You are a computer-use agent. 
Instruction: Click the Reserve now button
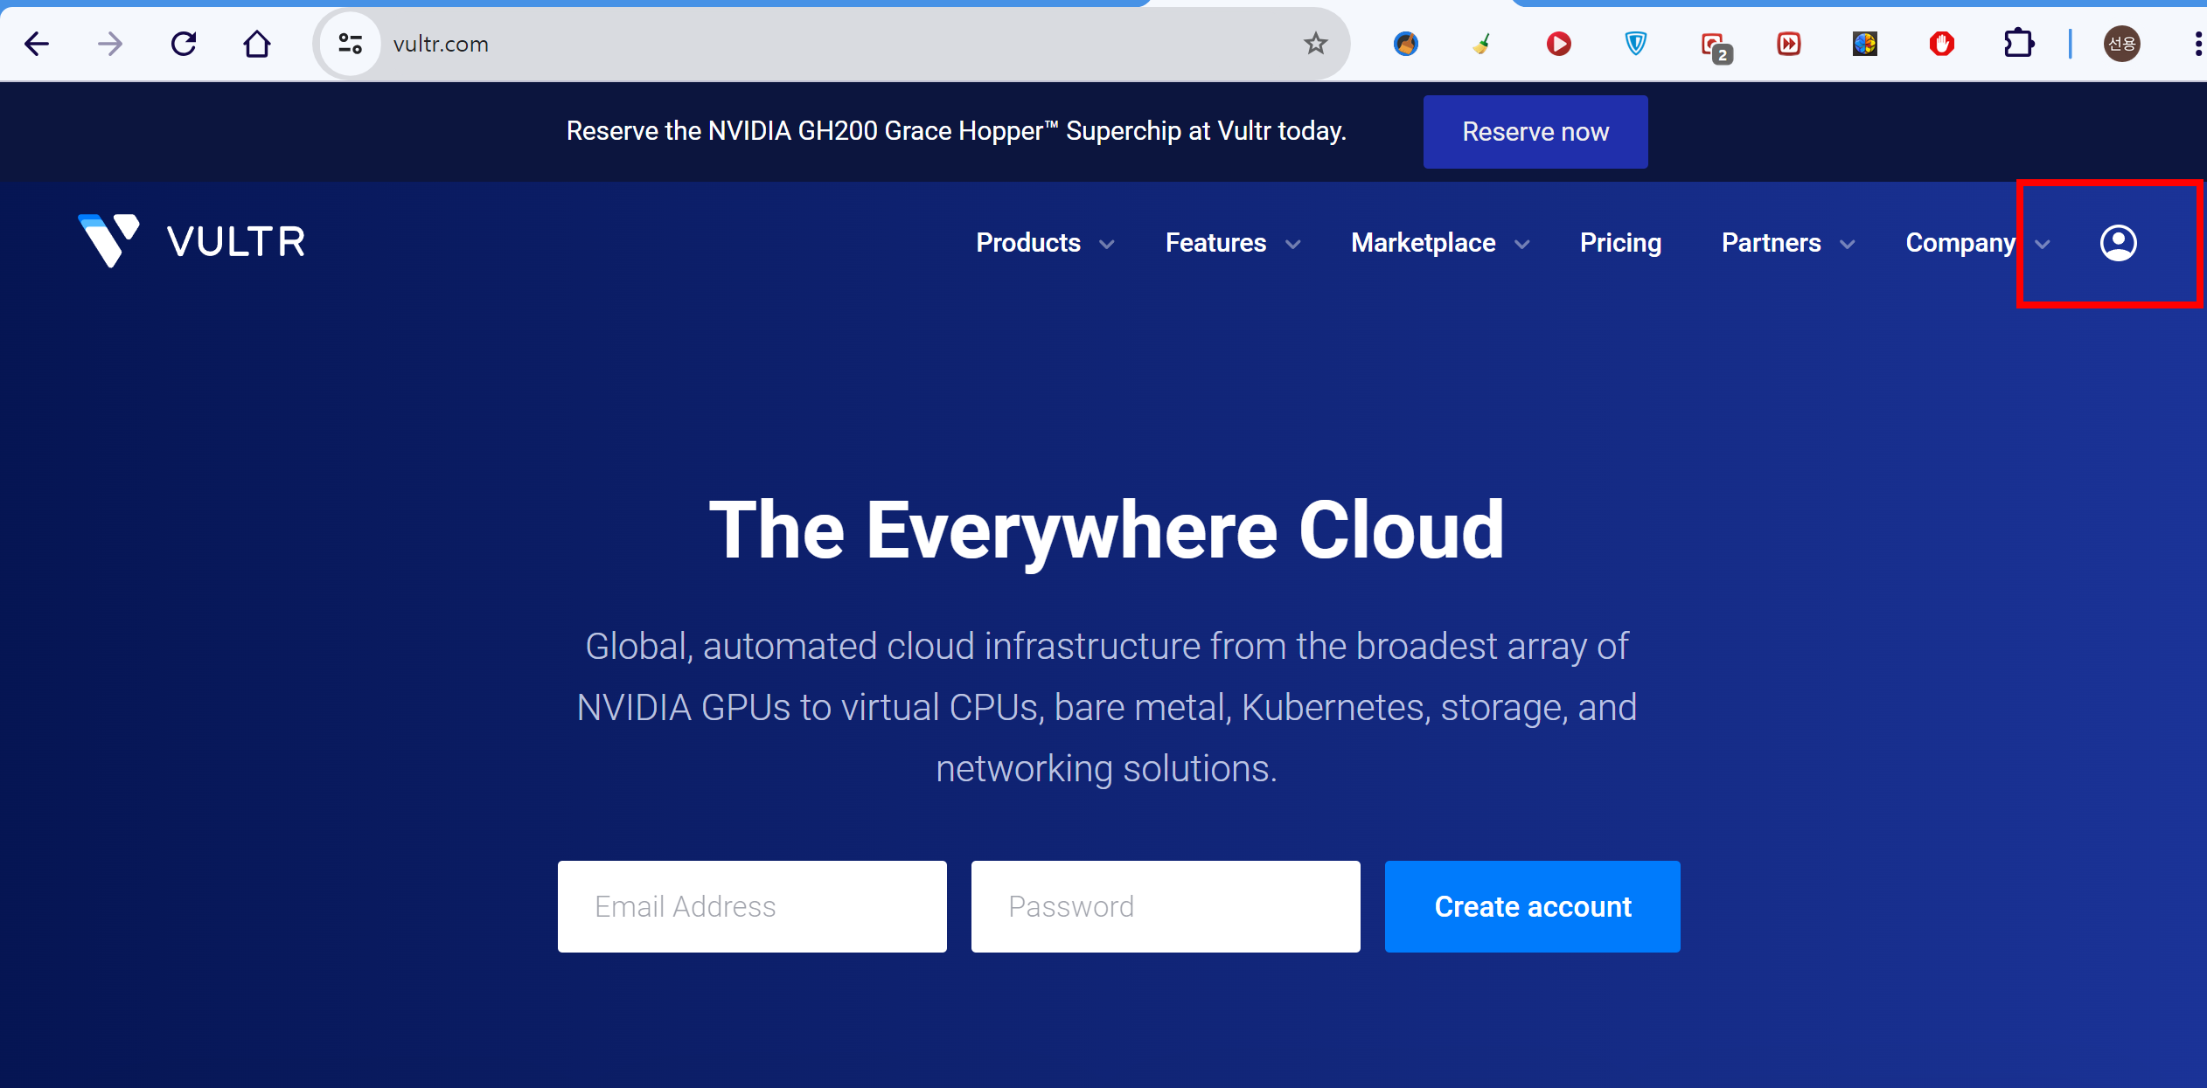[1535, 132]
